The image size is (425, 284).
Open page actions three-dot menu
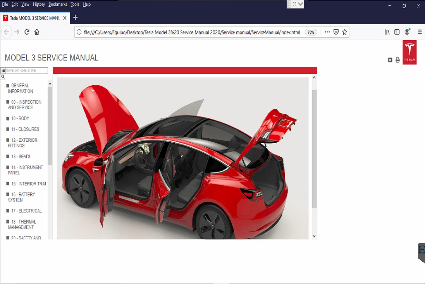327,32
